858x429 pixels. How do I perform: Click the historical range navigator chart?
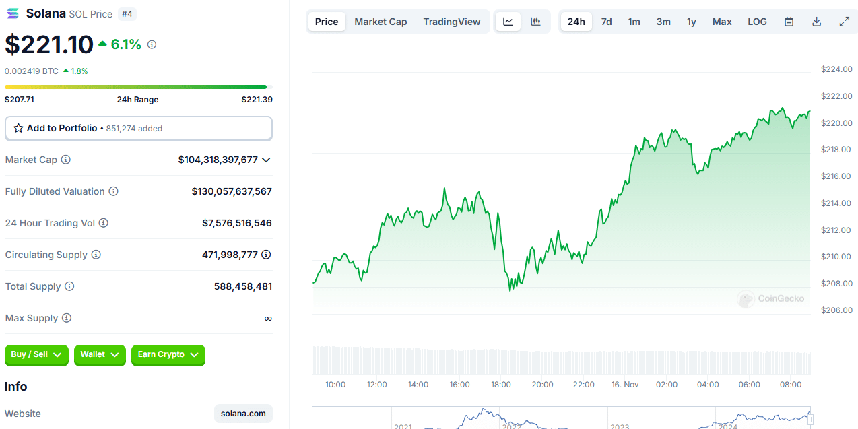click(562, 418)
